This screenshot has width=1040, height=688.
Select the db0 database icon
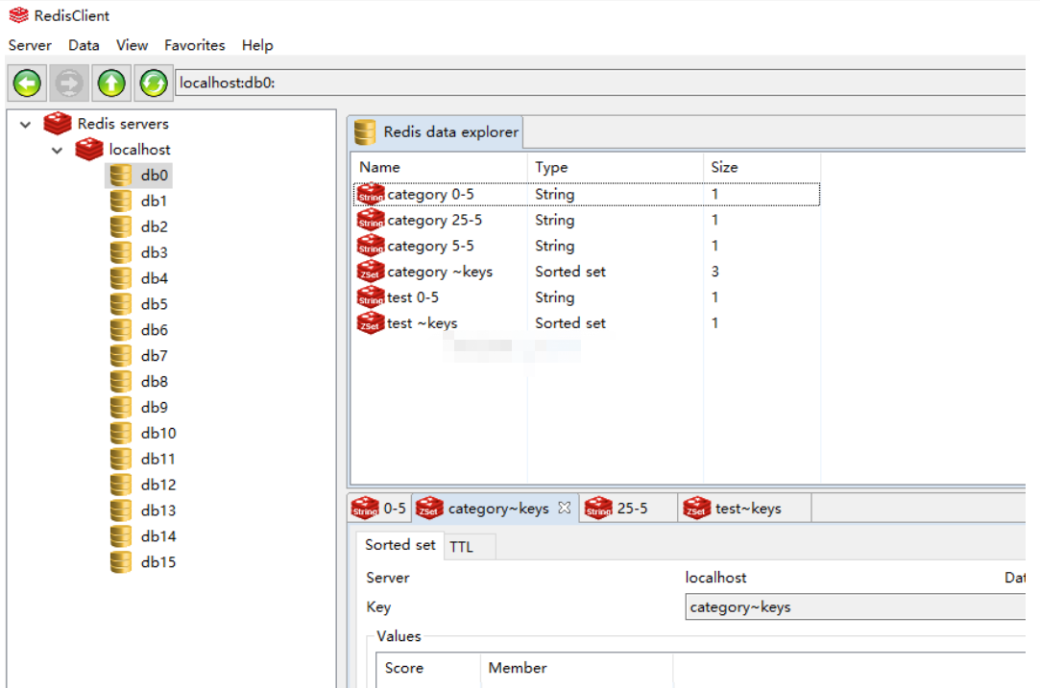click(121, 176)
